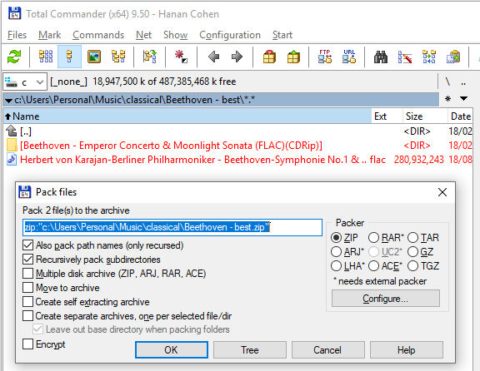Click the Configure... packer button
The width and height of the screenshot is (480, 371).
coord(386,299)
